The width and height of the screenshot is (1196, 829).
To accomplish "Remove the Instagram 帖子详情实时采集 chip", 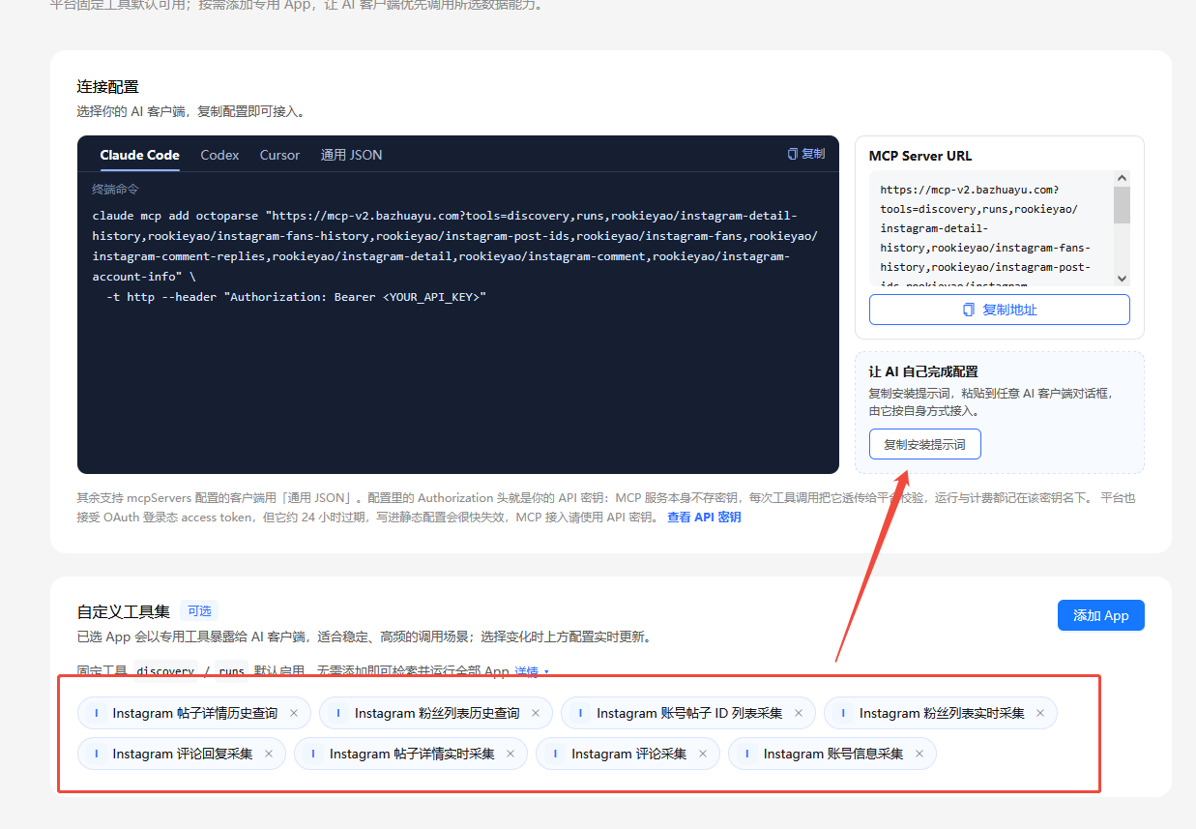I will 510,754.
